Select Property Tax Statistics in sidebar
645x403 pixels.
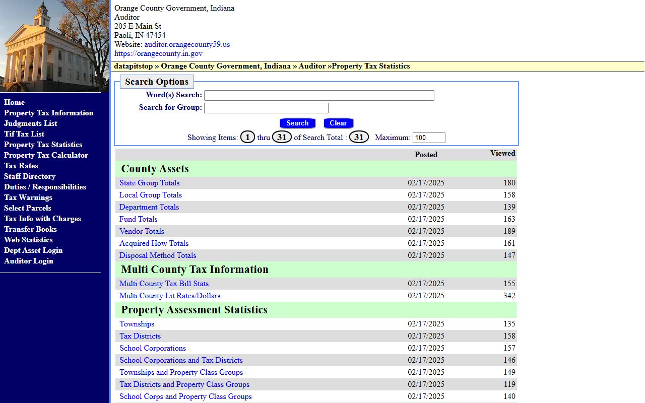pos(43,145)
